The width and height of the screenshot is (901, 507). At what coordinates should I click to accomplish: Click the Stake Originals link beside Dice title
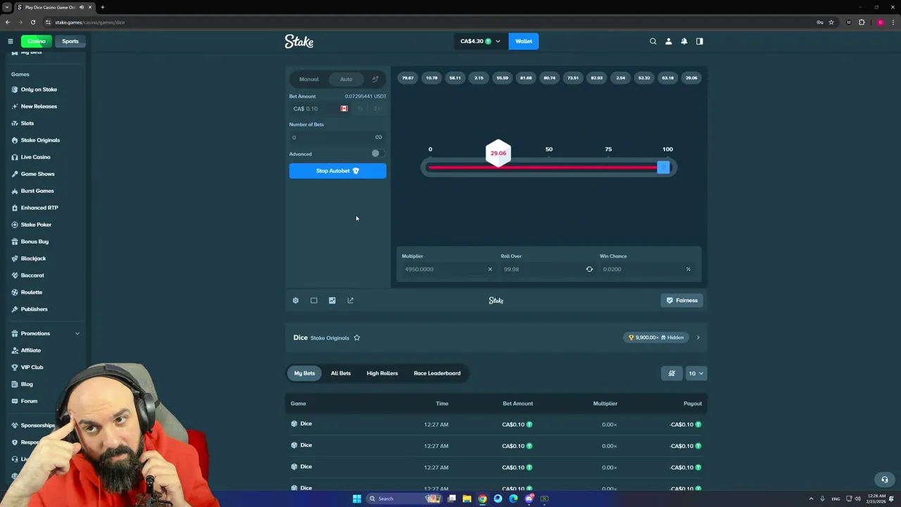tap(330, 338)
